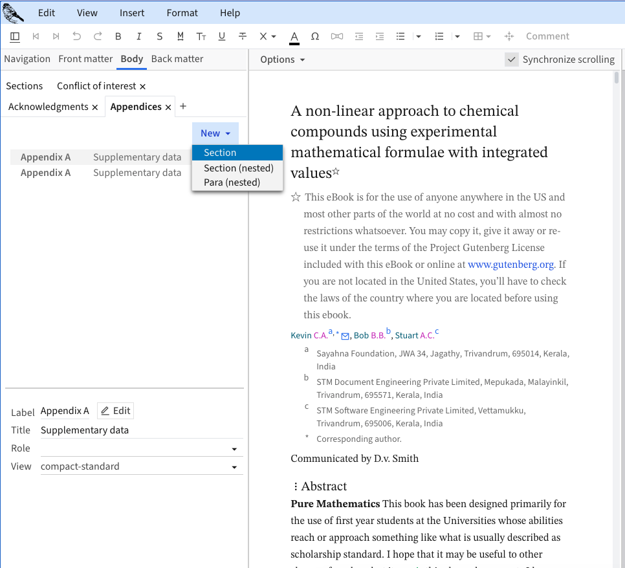
Task: Close the Acknowledgments tab
Action: pos(95,107)
